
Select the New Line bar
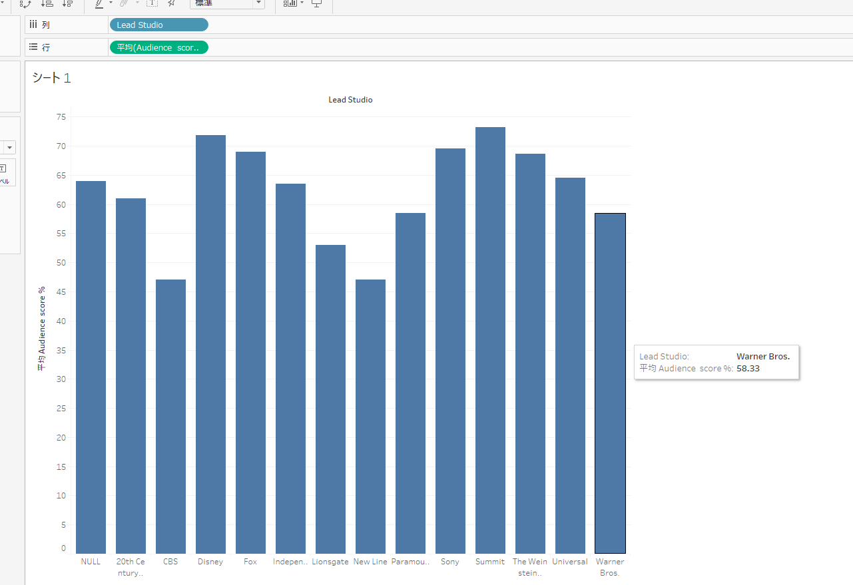[370, 417]
